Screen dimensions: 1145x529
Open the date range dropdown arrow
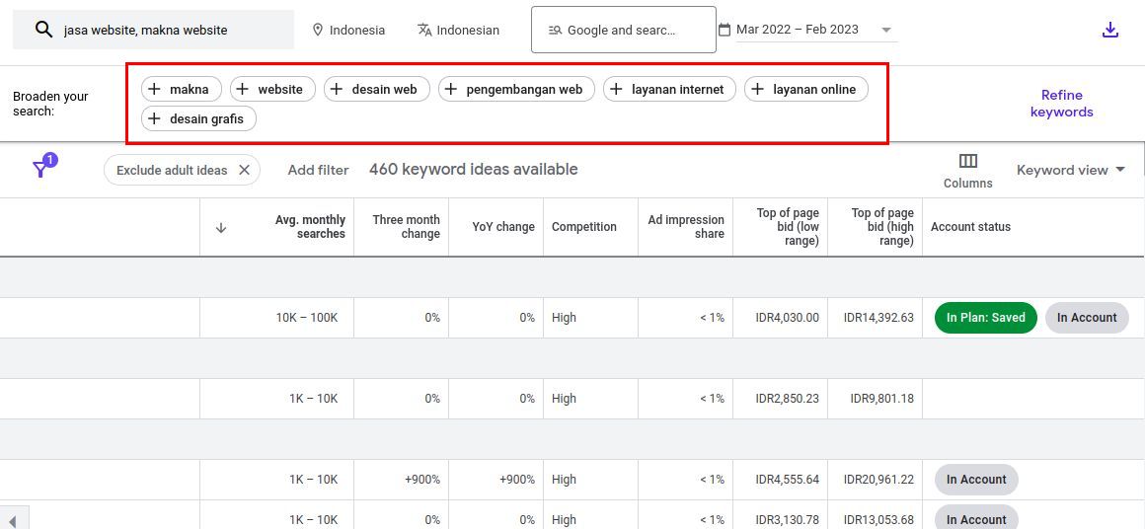(x=885, y=30)
